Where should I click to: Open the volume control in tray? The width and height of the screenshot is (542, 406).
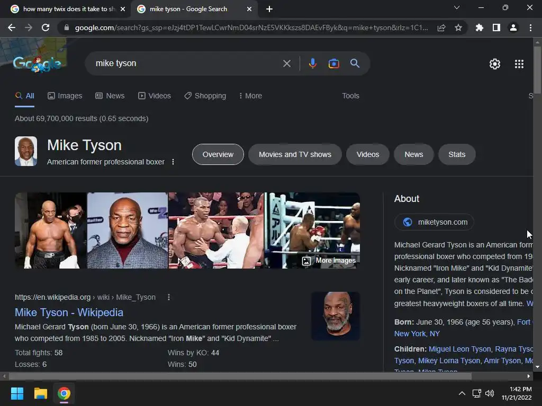pos(490,393)
